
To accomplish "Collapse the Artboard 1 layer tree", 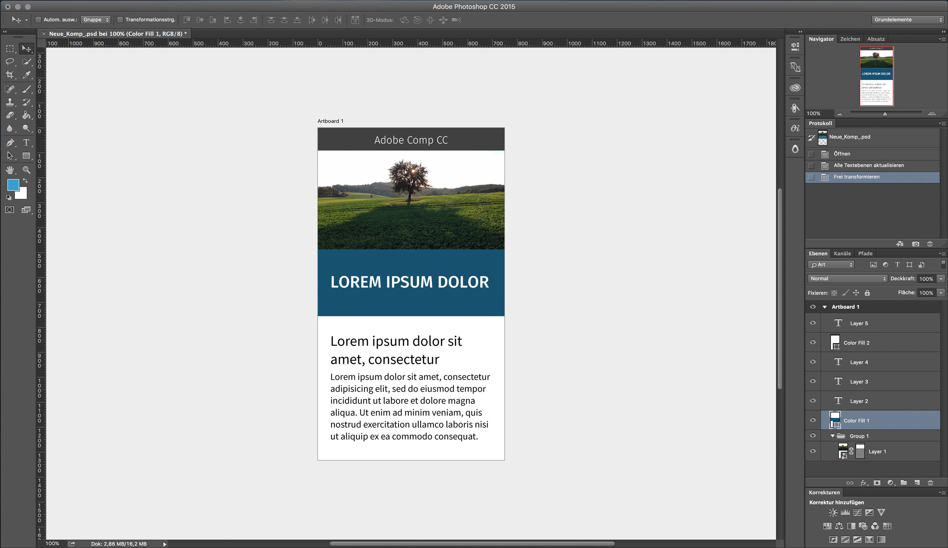I will coord(824,307).
